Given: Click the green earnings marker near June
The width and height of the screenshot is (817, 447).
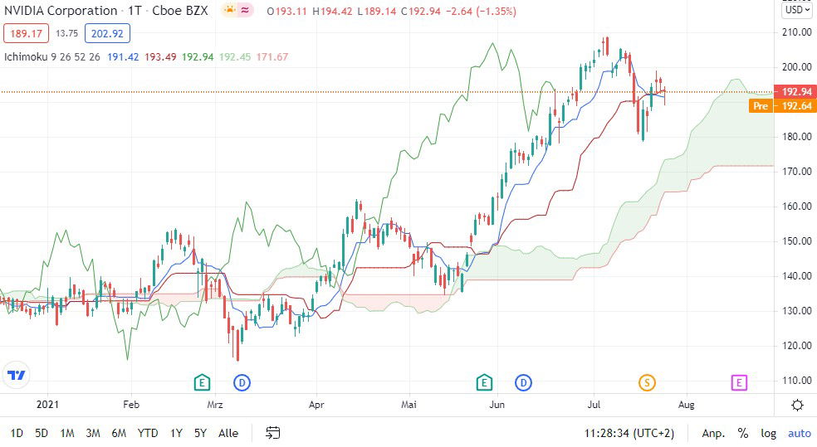Looking at the screenshot, I should coord(483,382).
